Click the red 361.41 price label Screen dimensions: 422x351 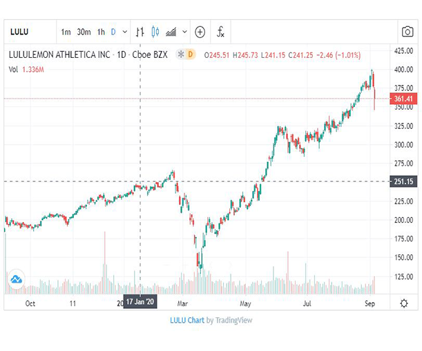point(403,99)
